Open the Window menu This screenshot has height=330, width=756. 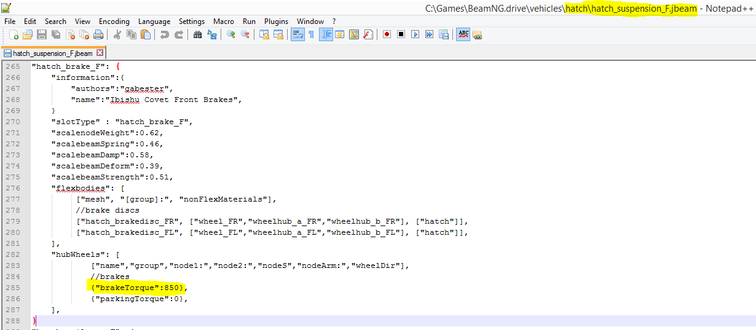310,21
